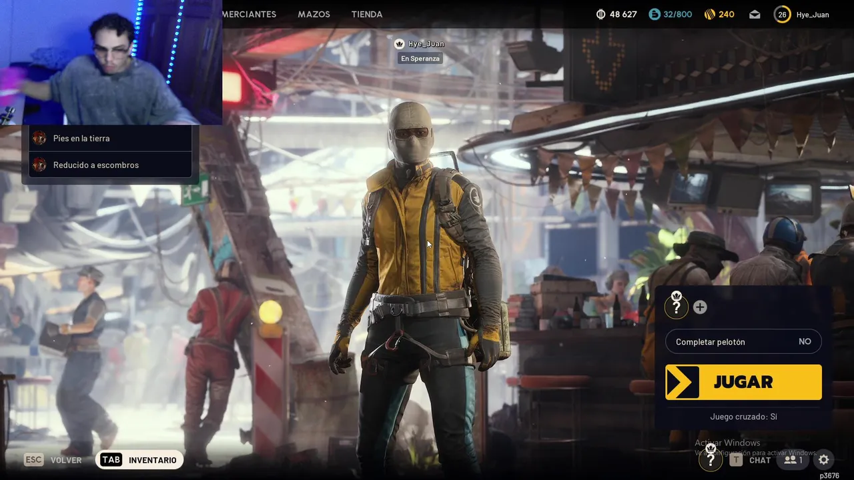Click the 'En Speranza' status label
Viewport: 854px width, 480px height.
(420, 59)
